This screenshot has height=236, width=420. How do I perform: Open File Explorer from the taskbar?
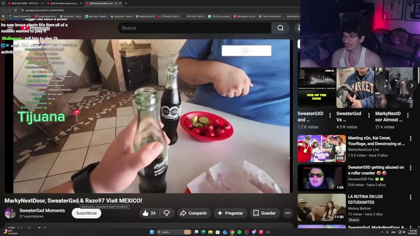(210, 232)
